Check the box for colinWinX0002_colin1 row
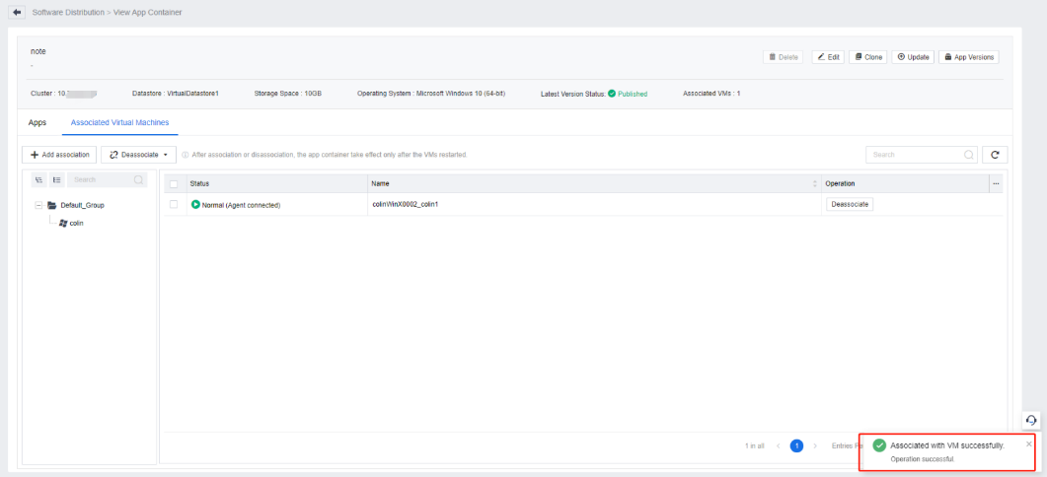The width and height of the screenshot is (1047, 477). [174, 204]
